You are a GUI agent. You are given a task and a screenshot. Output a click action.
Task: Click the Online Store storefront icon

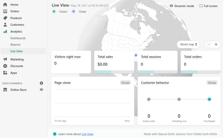point(5,90)
